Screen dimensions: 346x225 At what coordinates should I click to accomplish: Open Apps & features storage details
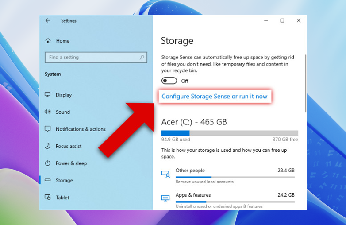pyautogui.click(x=228, y=201)
